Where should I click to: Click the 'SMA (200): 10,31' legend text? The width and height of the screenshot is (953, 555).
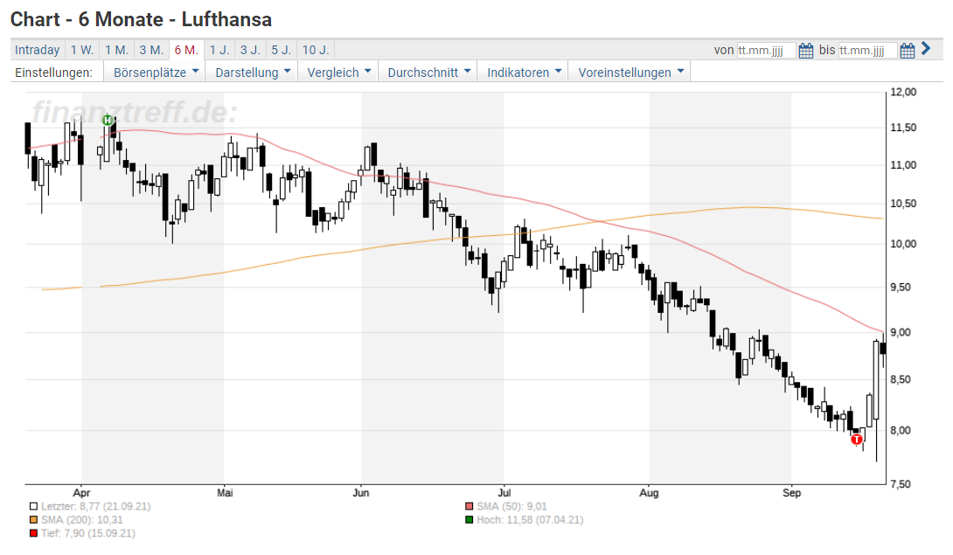(82, 520)
